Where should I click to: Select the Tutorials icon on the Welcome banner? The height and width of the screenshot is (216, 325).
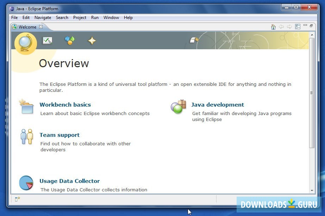pyautogui.click(x=48, y=40)
